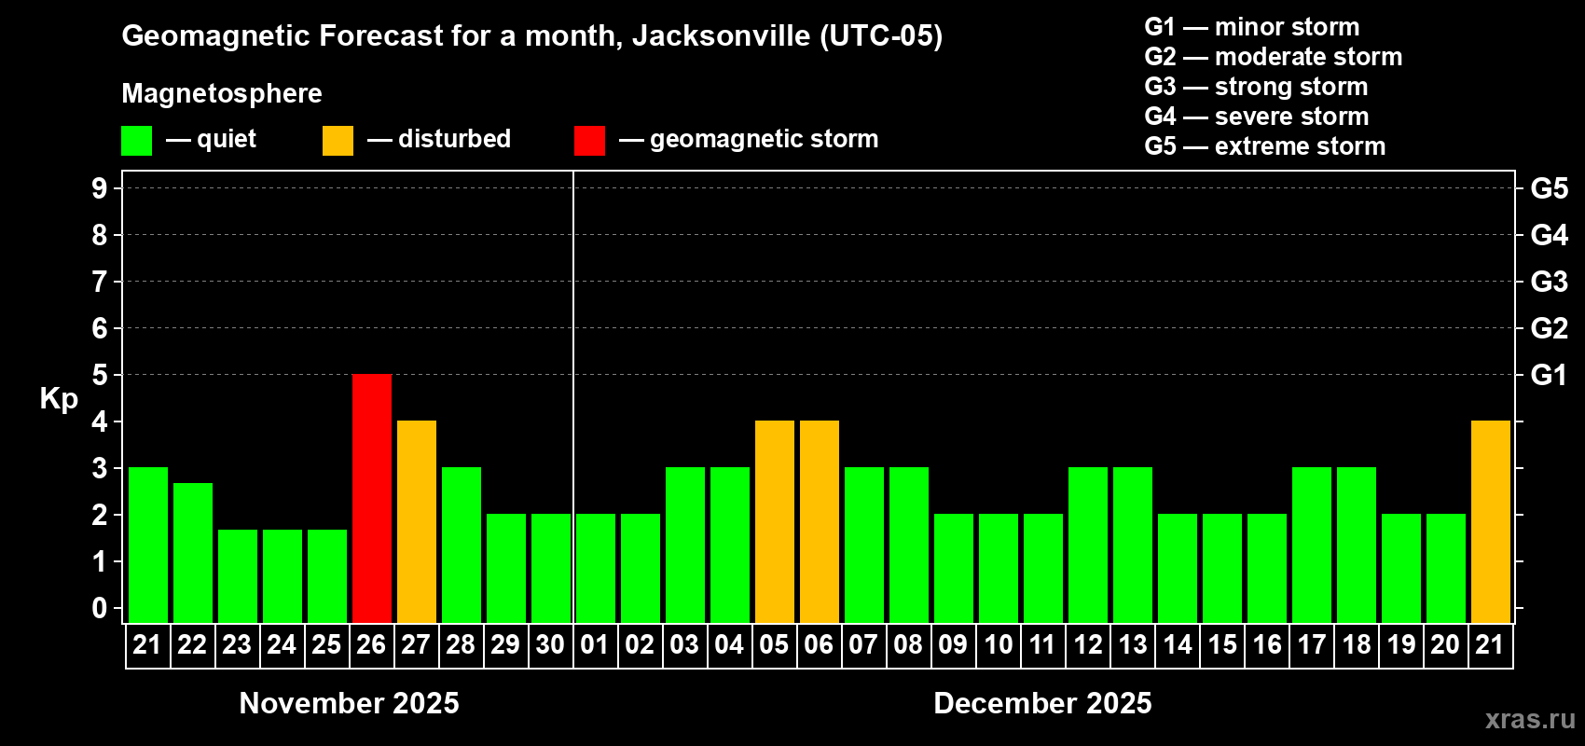
Task: Click the red geomagnetic storm legend swatch
Action: (x=589, y=141)
